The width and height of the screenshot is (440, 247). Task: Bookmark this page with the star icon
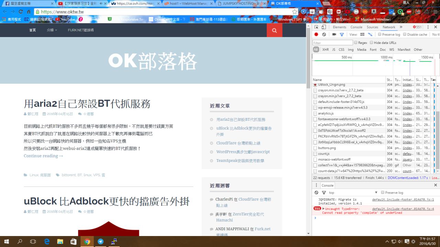click(295, 12)
